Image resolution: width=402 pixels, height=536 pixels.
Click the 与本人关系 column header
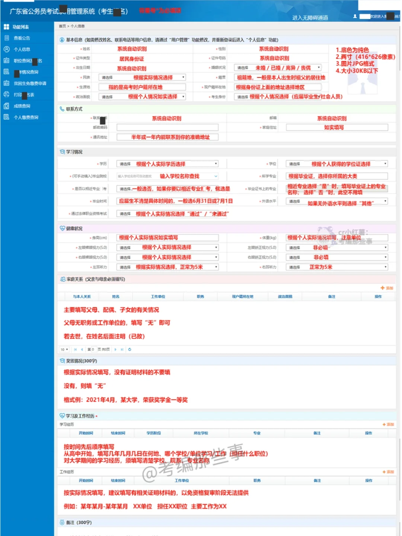point(82,297)
